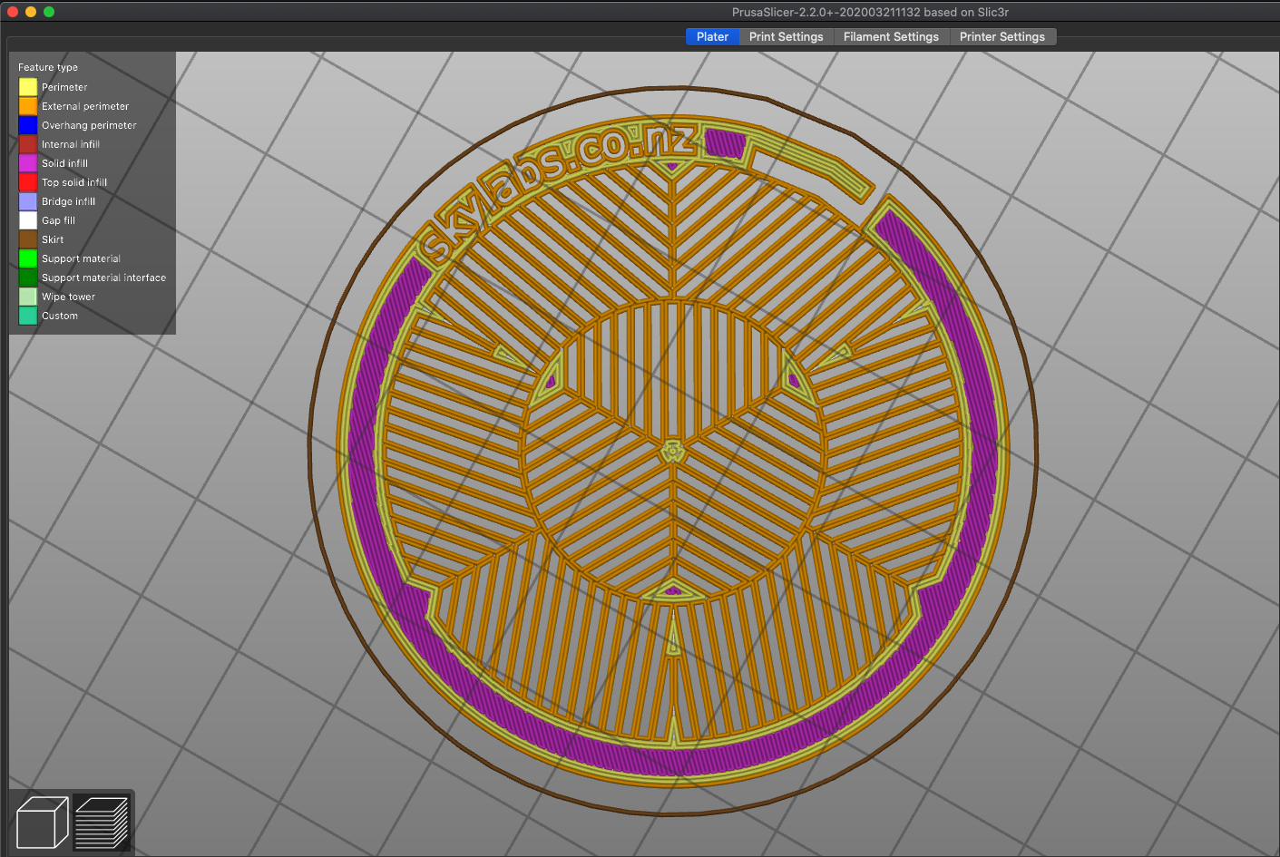Screen dimensions: 1280x857
Task: Click the 'Top solid infill' legend label
Action: point(74,182)
